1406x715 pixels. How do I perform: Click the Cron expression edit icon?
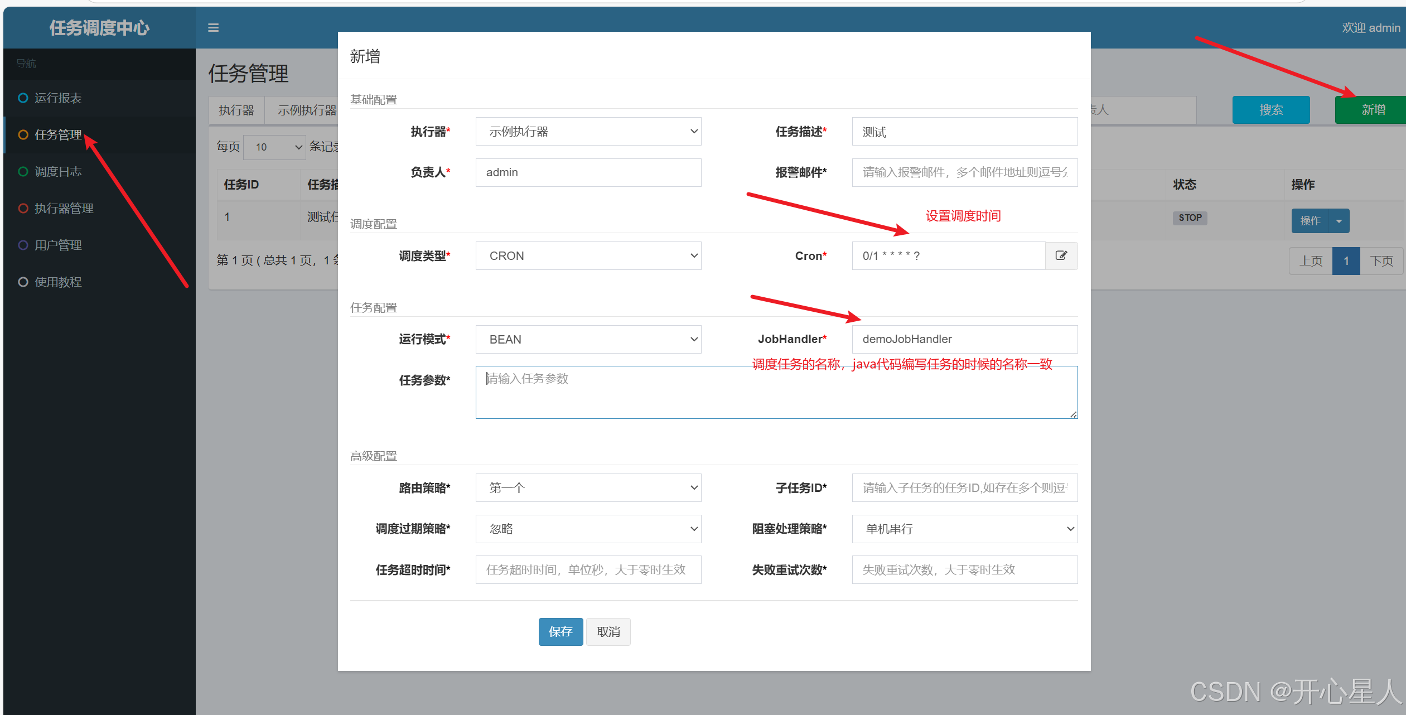(1061, 255)
